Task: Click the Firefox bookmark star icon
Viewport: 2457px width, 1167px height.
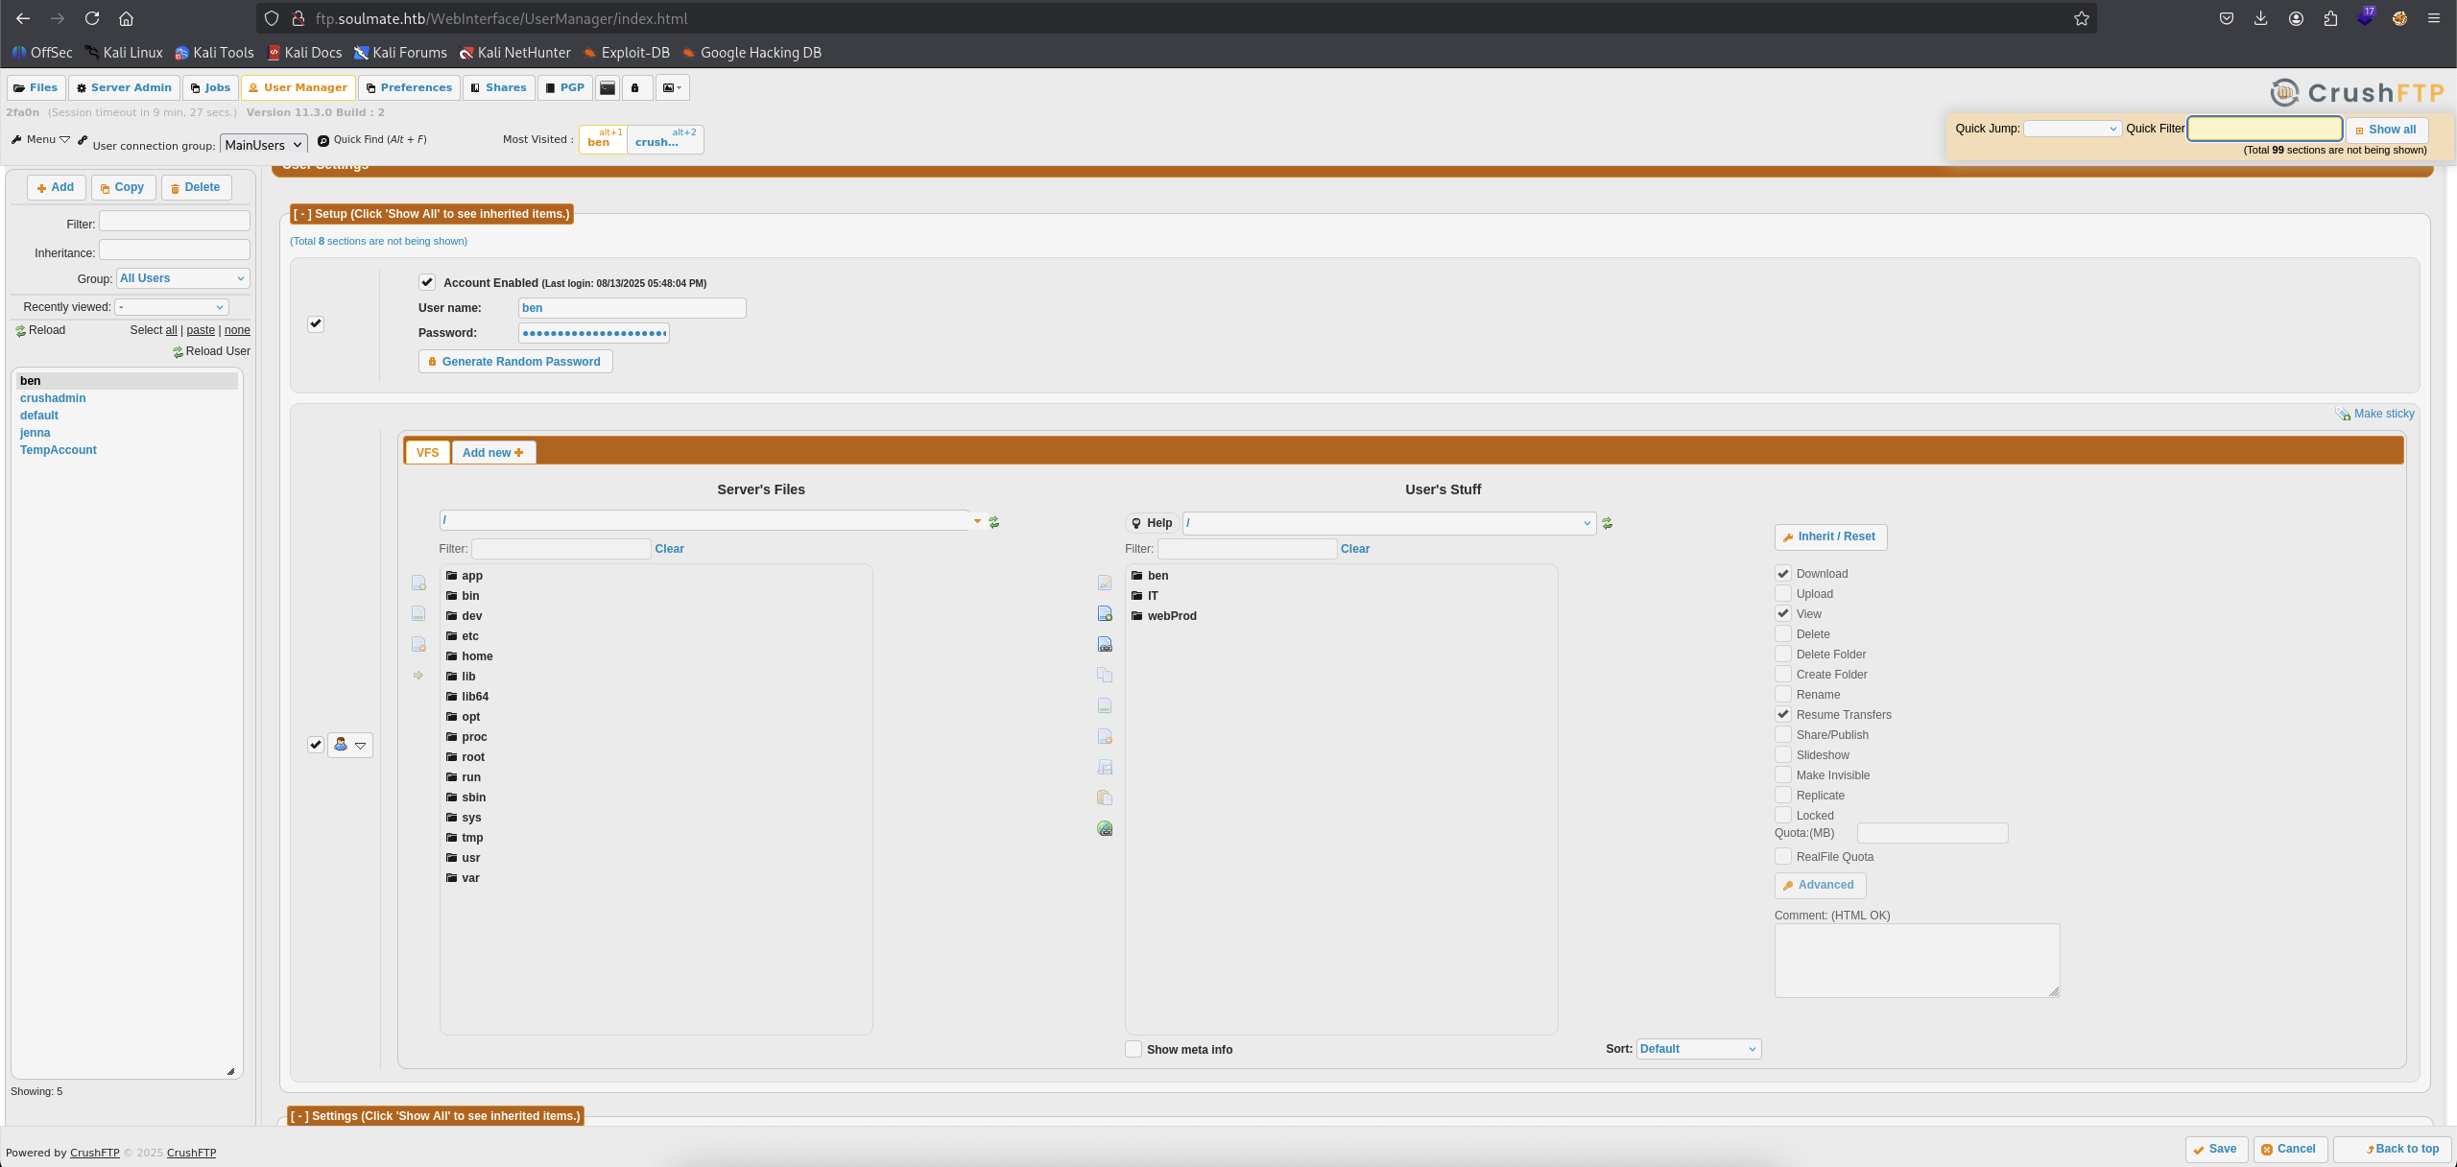Action: coord(2082,18)
